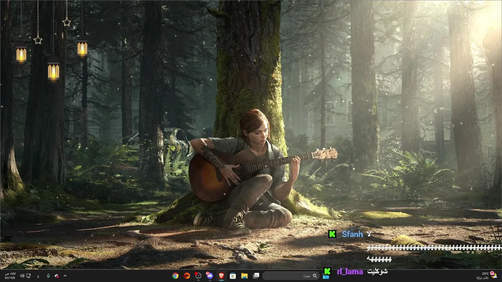Open the tray icon with the red badge
The width and height of the screenshot is (502, 282).
coord(57,276)
